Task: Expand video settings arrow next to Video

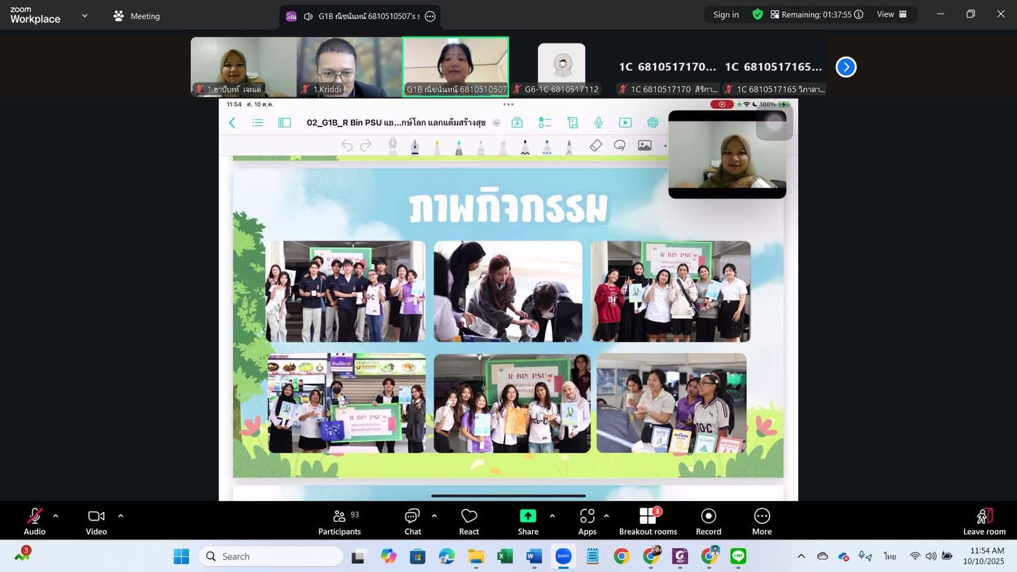Action: pos(120,516)
